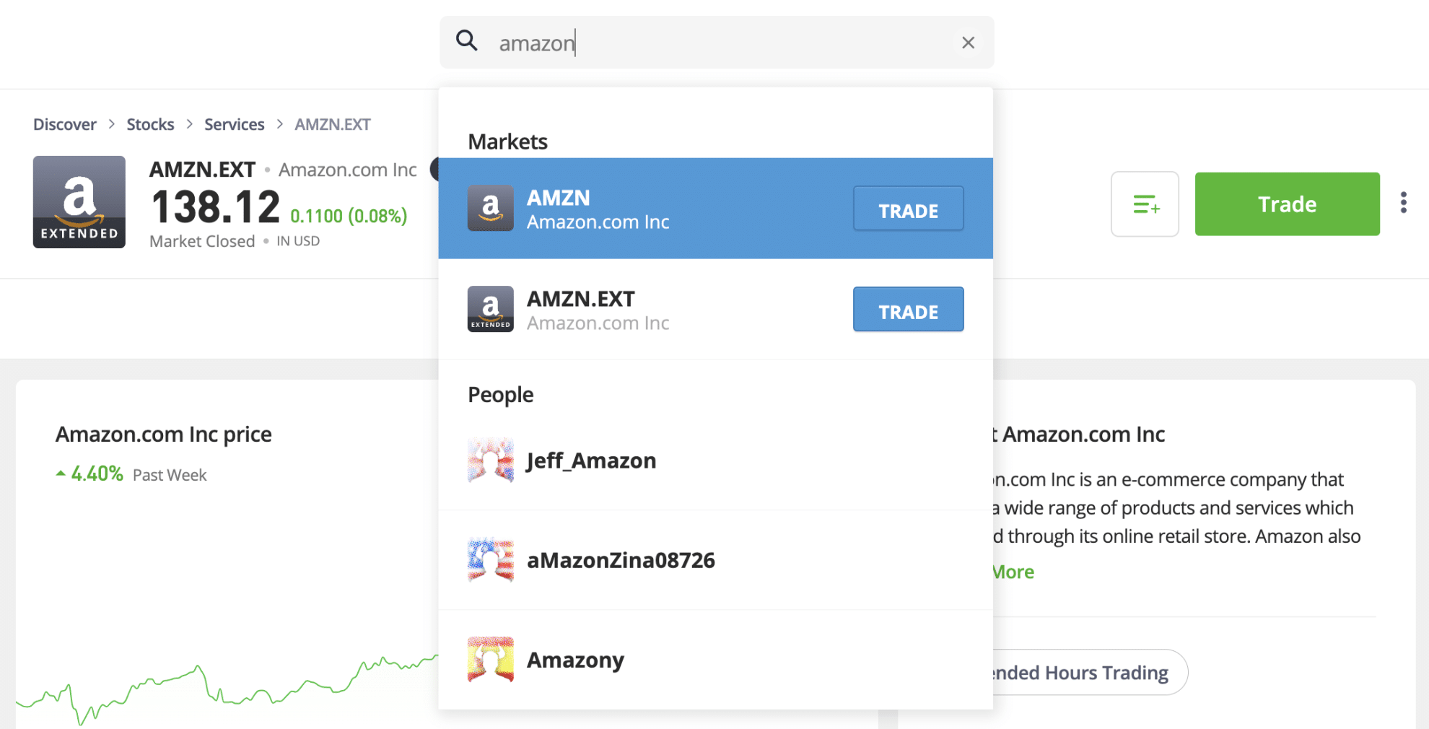
Task: Expand the company description with More
Action: (x=1010, y=571)
